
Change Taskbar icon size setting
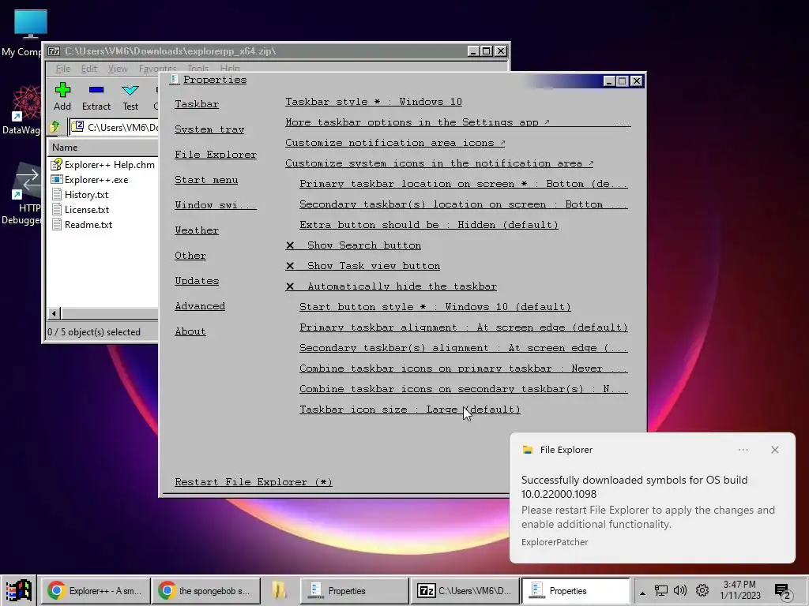point(410,410)
